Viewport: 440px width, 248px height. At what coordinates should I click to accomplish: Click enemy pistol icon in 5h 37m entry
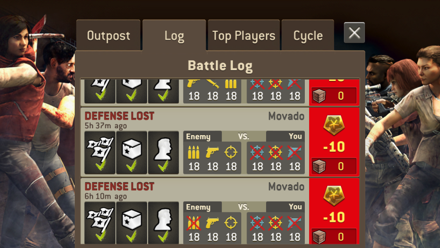click(x=212, y=153)
